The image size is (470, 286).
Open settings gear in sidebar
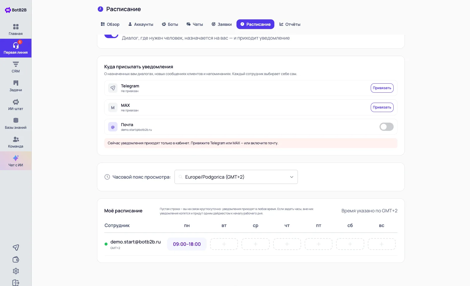pyautogui.click(x=16, y=271)
